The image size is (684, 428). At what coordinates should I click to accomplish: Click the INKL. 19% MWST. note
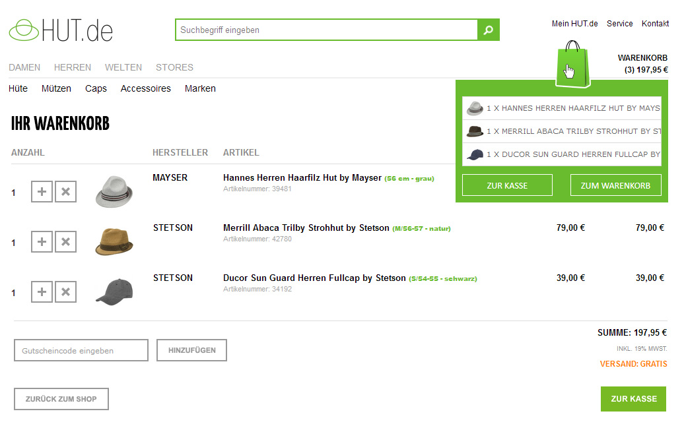(642, 349)
